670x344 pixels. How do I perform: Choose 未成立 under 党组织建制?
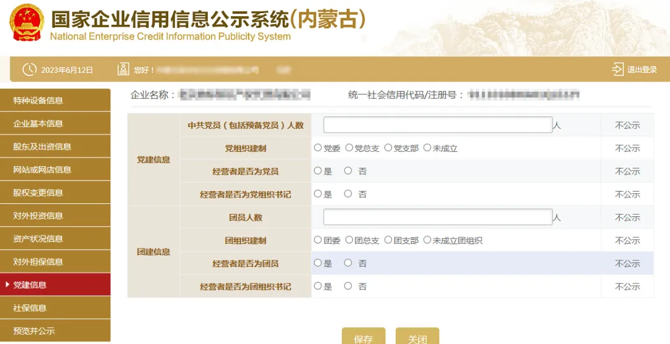(427, 148)
